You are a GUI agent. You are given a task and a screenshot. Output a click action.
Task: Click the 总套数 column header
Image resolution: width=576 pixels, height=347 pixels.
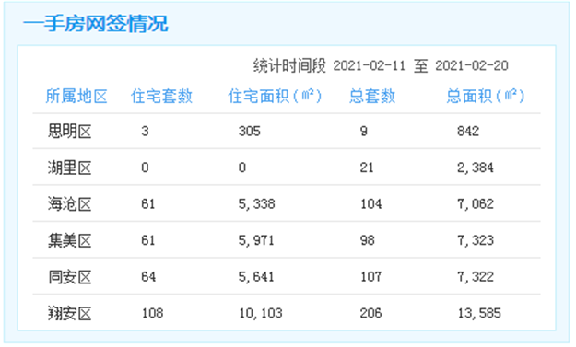372,97
